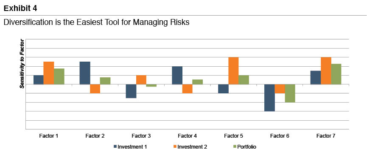This screenshot has width=367, height=160.
Task: Click the Factor 5 axis label
Action: coord(233,136)
